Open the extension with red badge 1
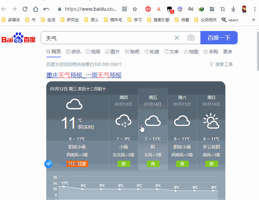 [170, 10]
